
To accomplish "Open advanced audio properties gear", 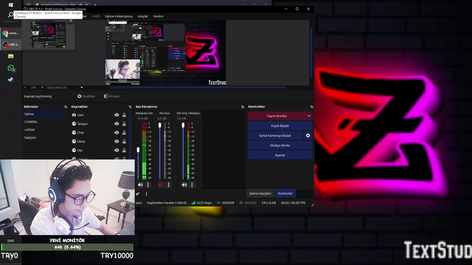I will (x=138, y=194).
